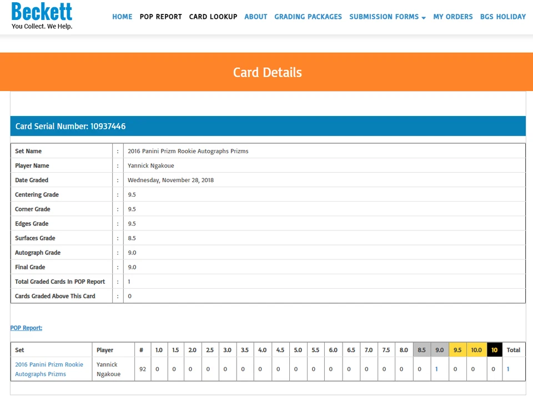Click the yellow 9.5 grade header
The image size is (533, 406).
tap(457, 350)
